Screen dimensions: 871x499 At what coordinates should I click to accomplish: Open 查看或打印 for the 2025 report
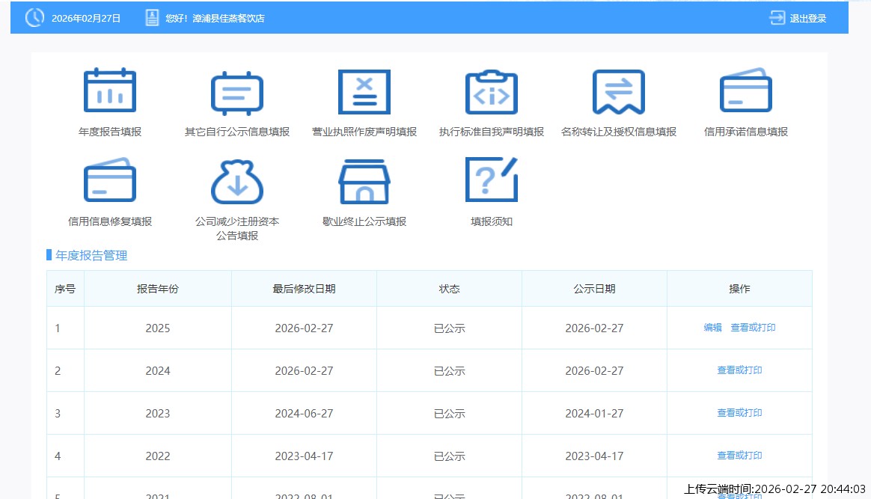click(x=753, y=328)
